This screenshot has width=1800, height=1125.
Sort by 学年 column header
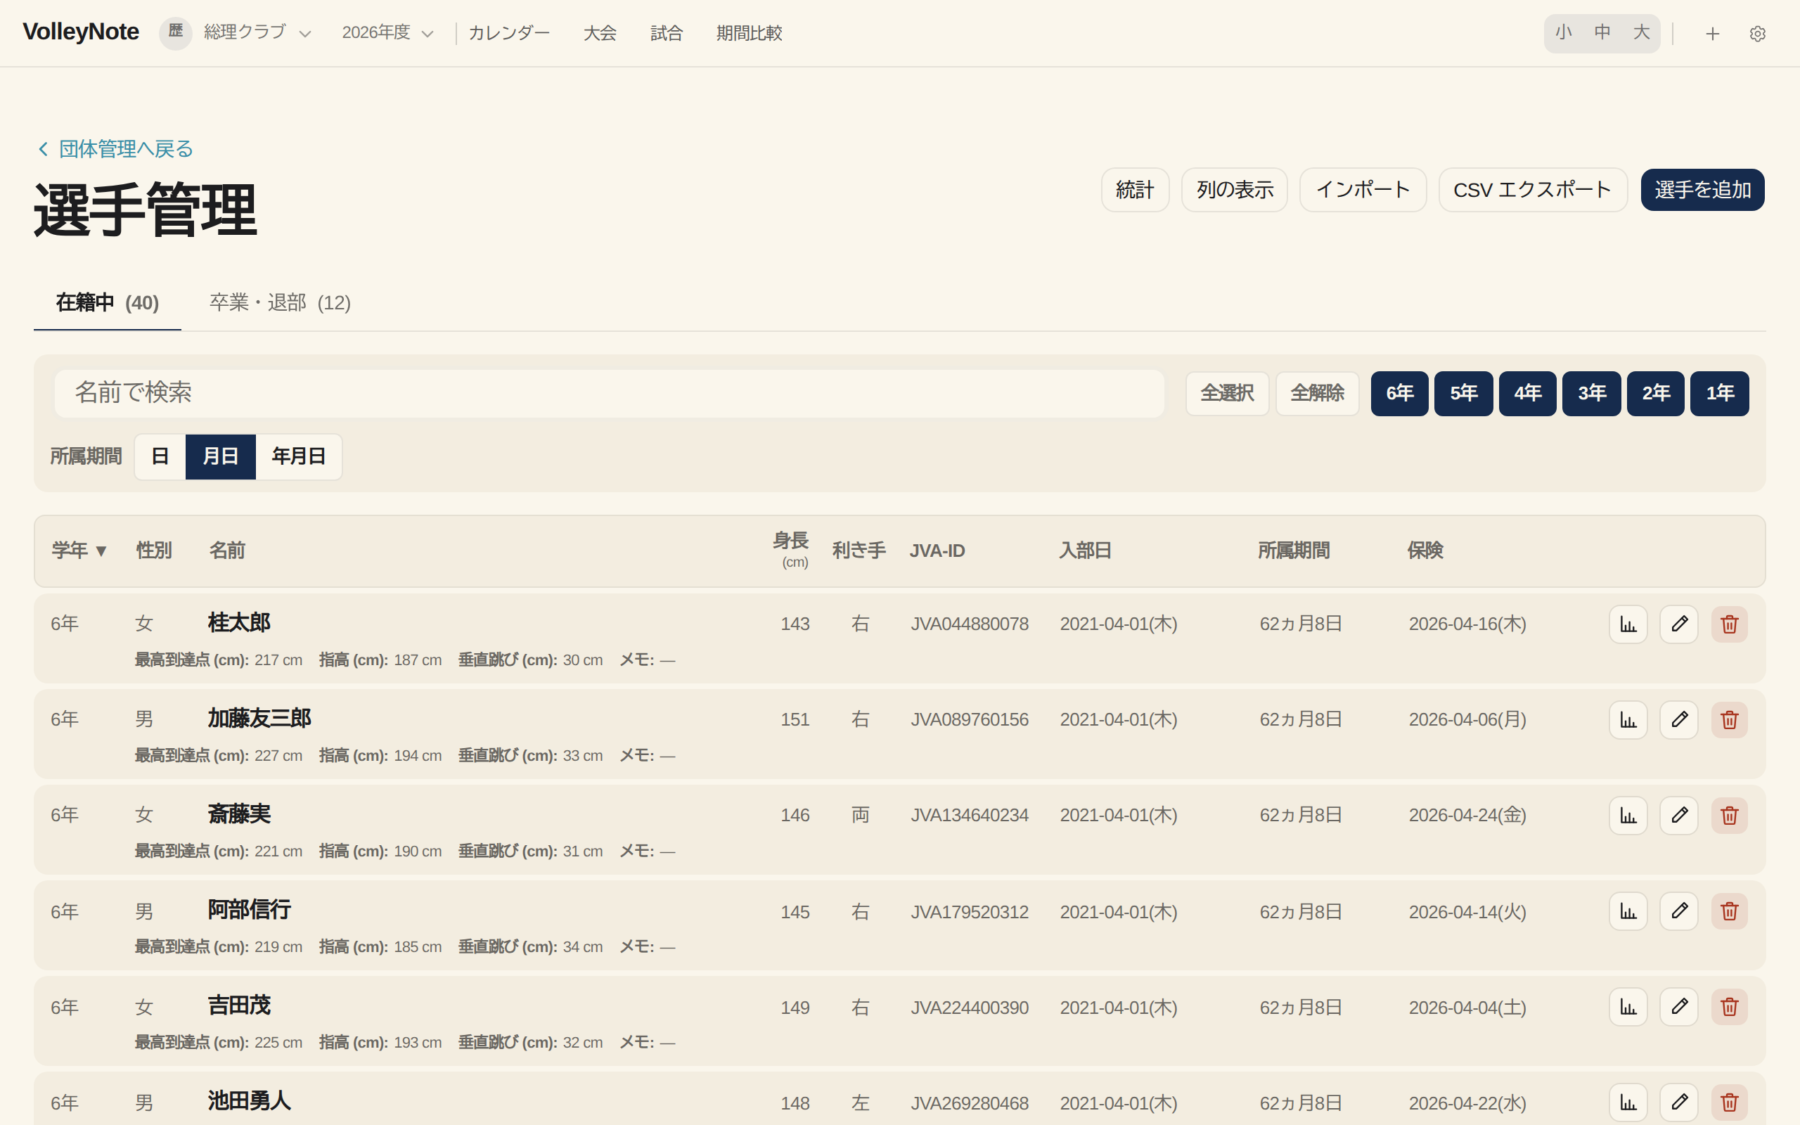tap(79, 551)
